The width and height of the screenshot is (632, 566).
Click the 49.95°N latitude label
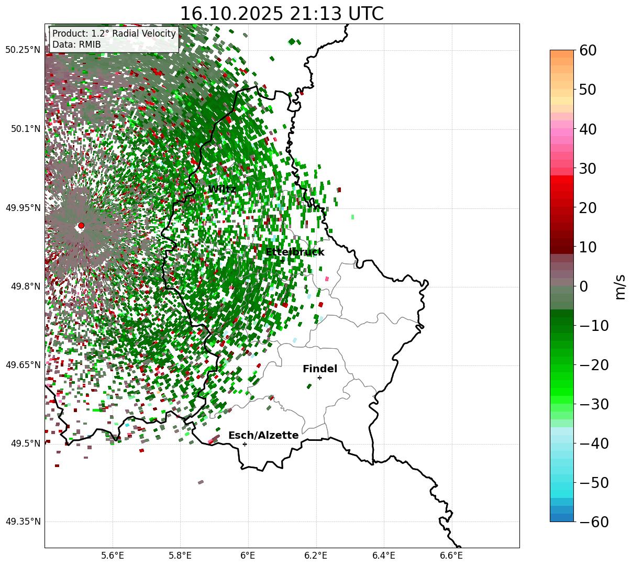point(23,208)
